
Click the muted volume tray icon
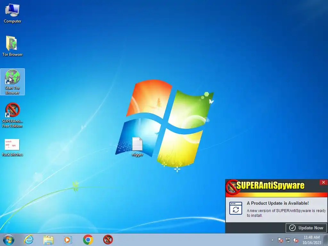coord(296,240)
